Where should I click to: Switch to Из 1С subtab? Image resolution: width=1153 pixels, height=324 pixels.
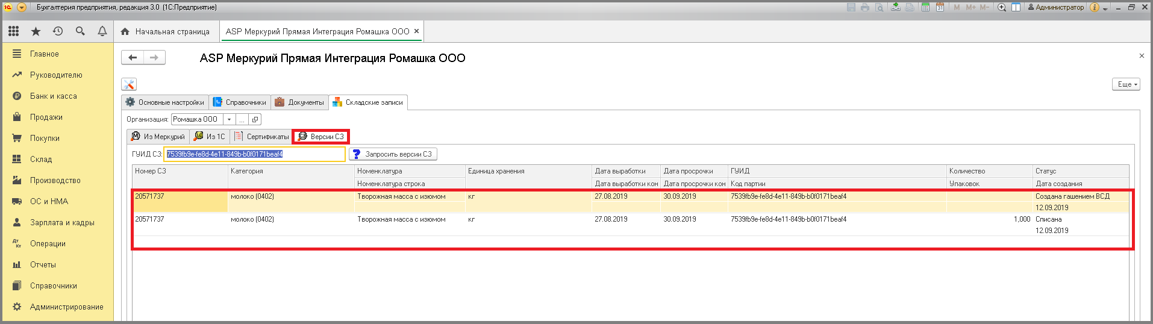tap(210, 137)
